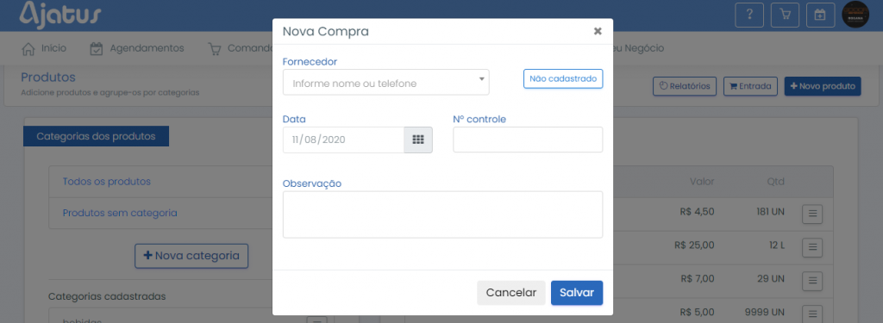Click into the Observação text area
The image size is (883, 323).
pos(442,214)
